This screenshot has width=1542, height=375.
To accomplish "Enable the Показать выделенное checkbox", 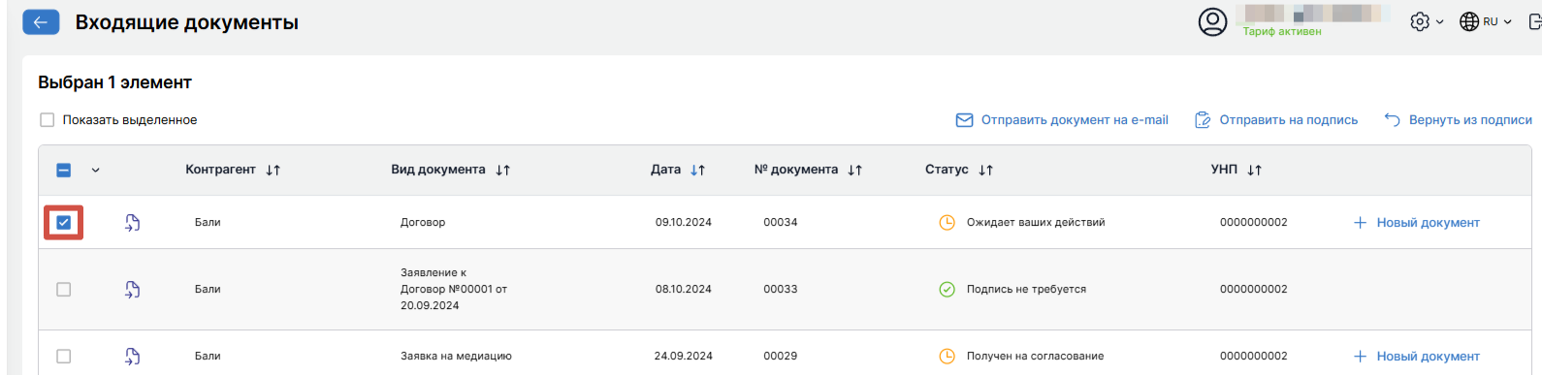I will (x=47, y=120).
